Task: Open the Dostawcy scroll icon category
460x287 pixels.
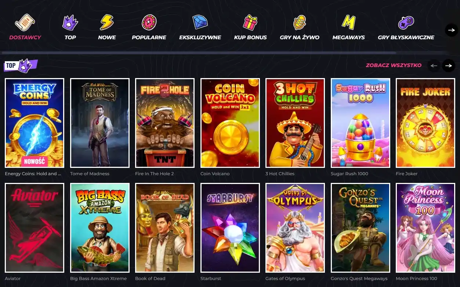Action: (25, 22)
